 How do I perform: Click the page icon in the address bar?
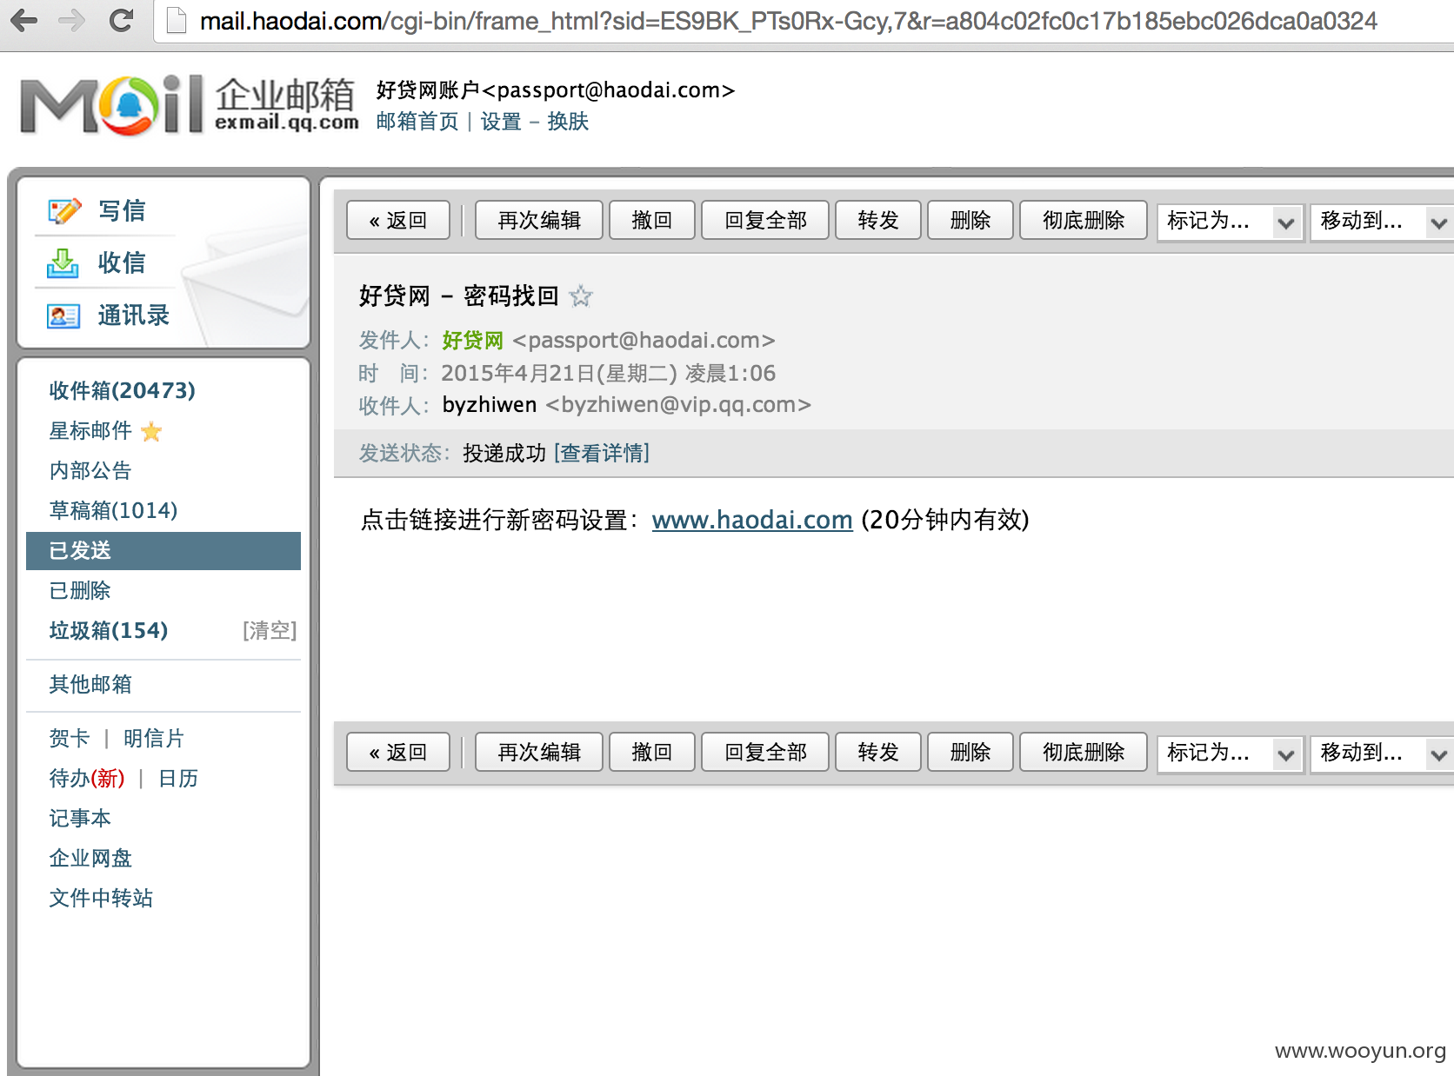tap(177, 20)
